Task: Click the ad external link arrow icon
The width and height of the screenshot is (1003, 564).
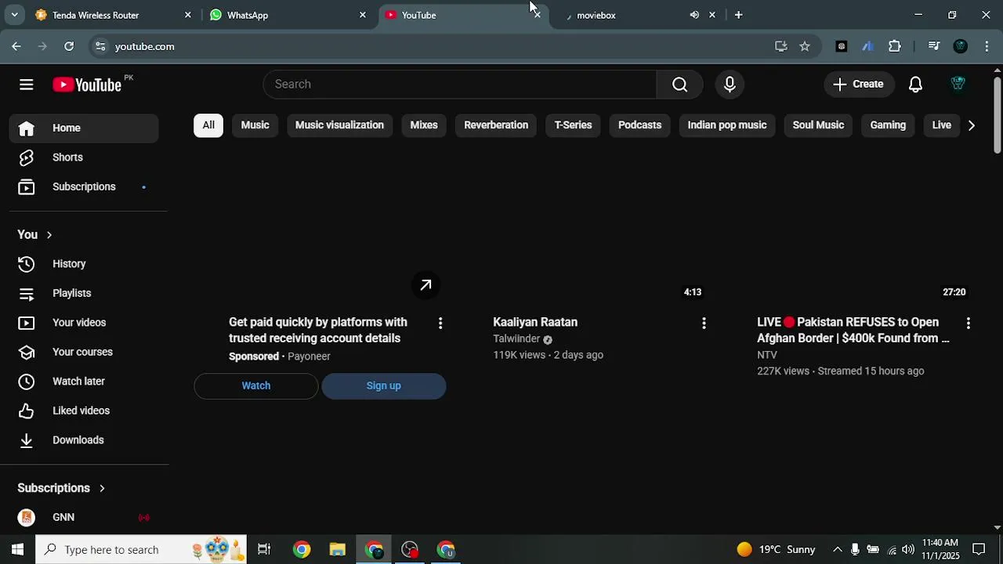Action: click(425, 285)
